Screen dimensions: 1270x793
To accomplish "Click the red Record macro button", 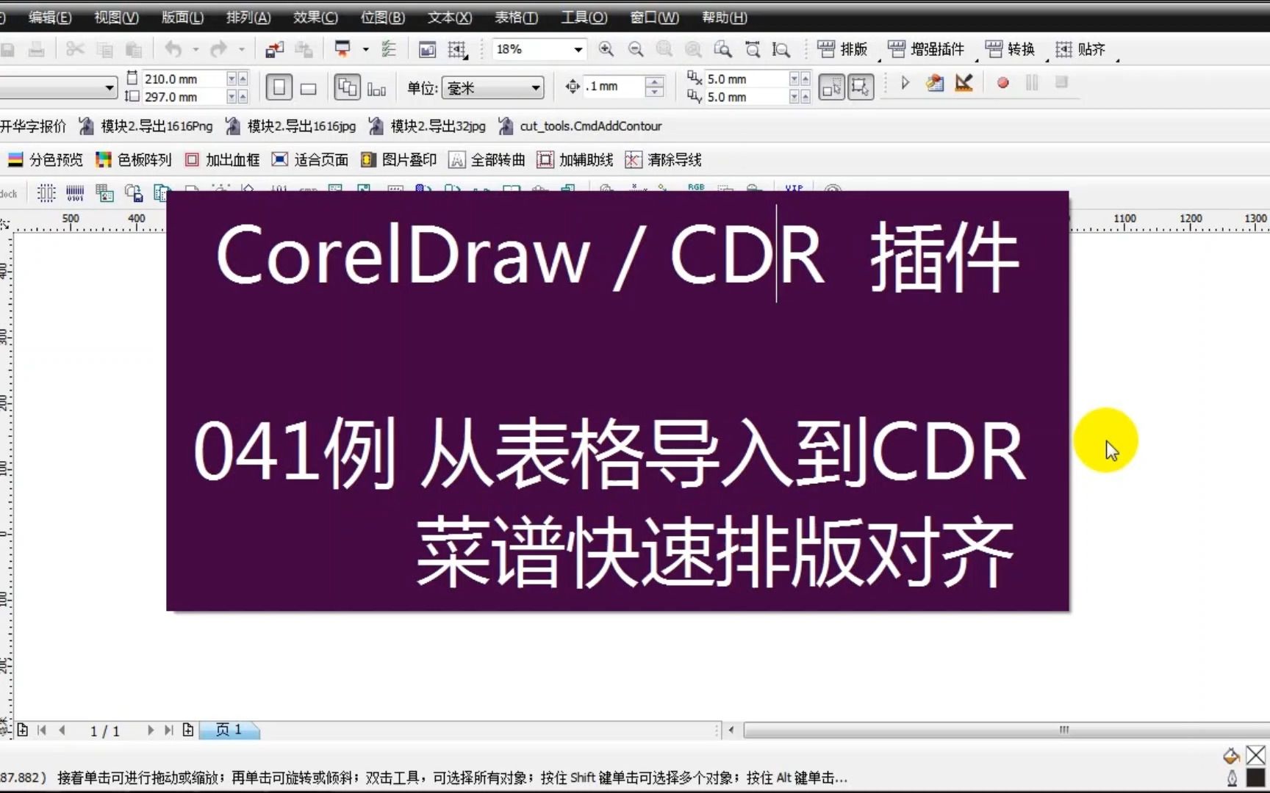I will click(1002, 83).
